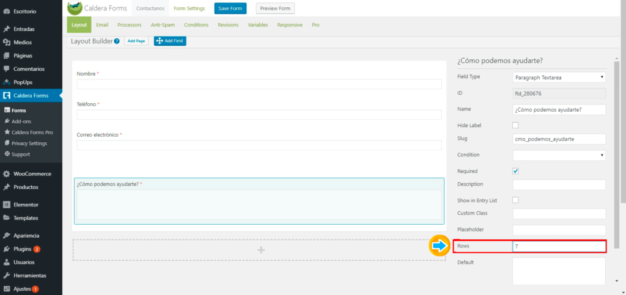The width and height of the screenshot is (626, 295).
Task: Switch to the Processors tab
Action: point(129,25)
